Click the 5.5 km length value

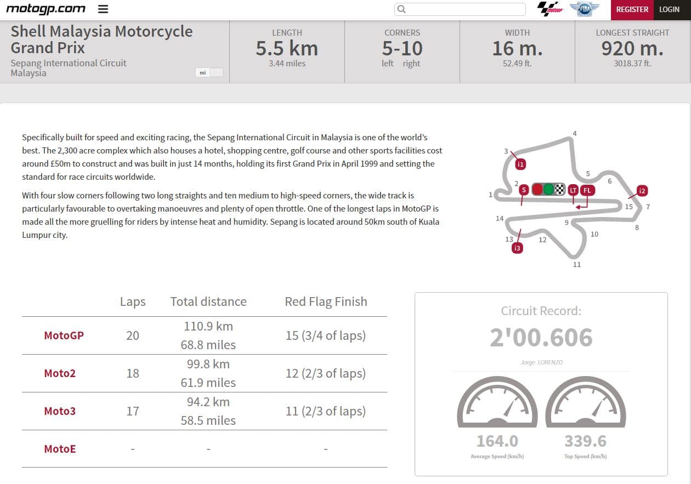287,49
